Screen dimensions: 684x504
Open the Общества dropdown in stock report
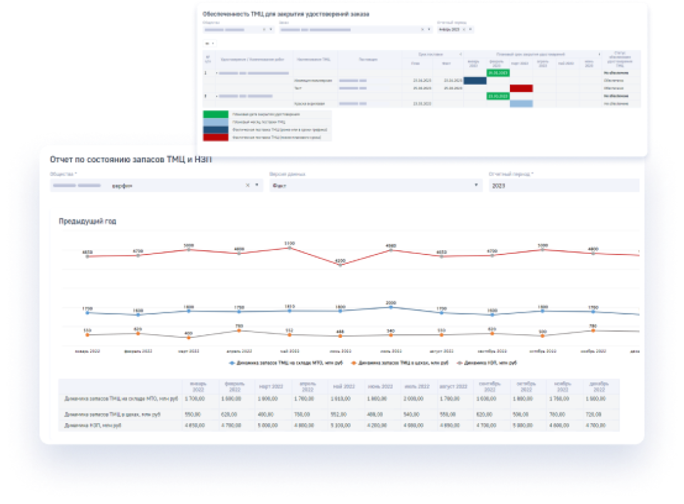tap(257, 185)
